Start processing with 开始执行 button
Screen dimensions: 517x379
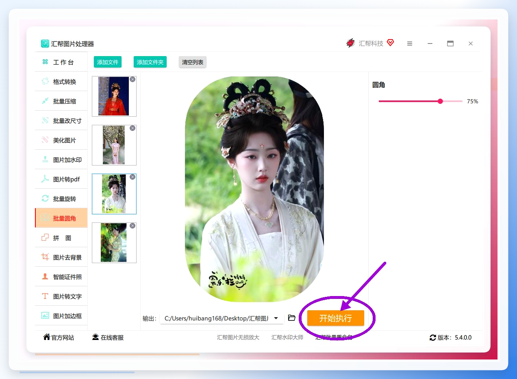pyautogui.click(x=335, y=318)
